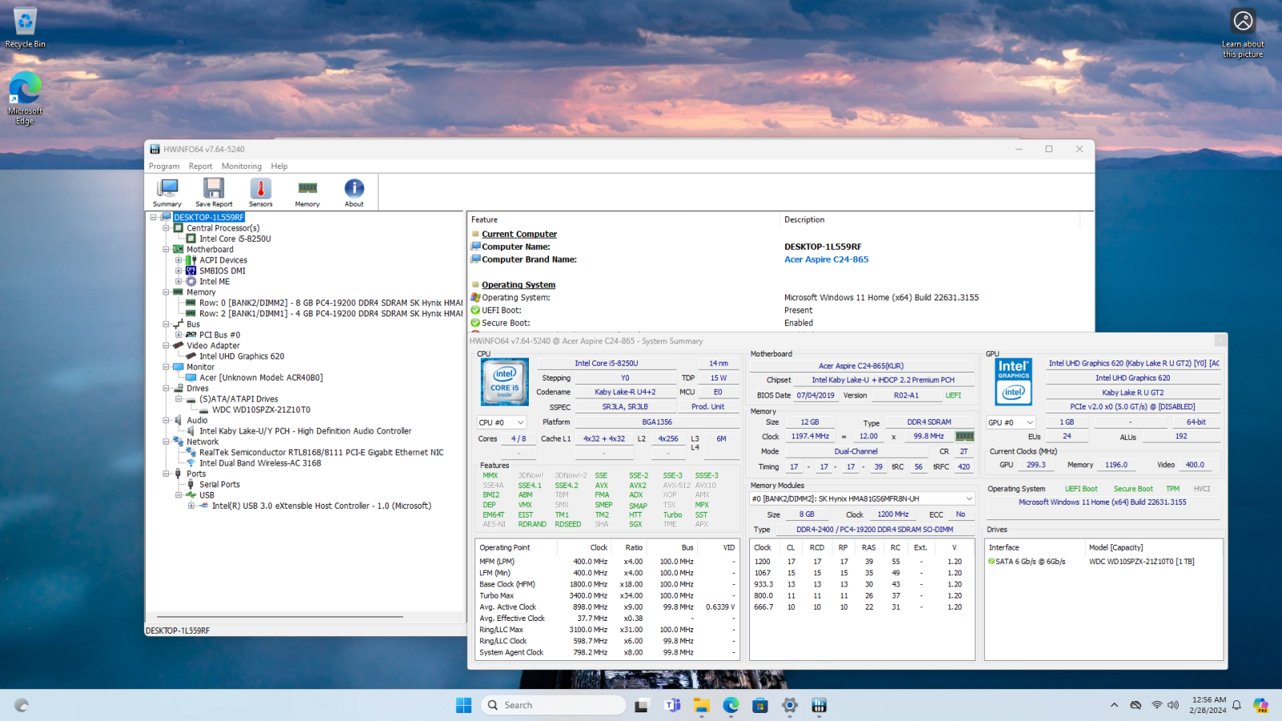Click the Intel Graphics GPU logo
Image resolution: width=1282 pixels, height=721 pixels.
click(x=1014, y=381)
